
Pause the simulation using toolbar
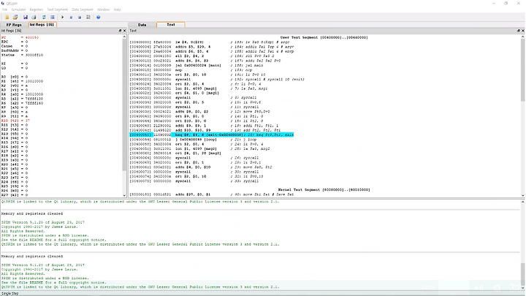click(71, 17)
